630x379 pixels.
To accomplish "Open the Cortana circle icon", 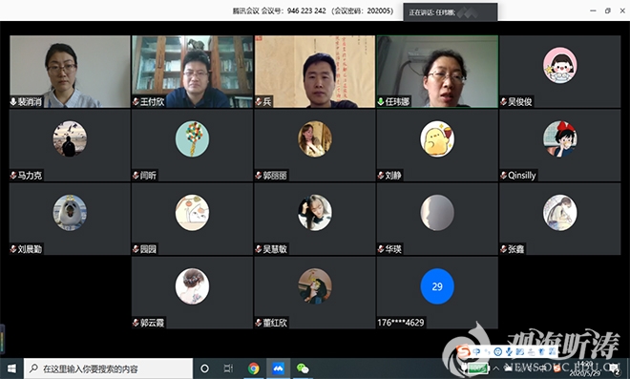I will click(x=204, y=368).
